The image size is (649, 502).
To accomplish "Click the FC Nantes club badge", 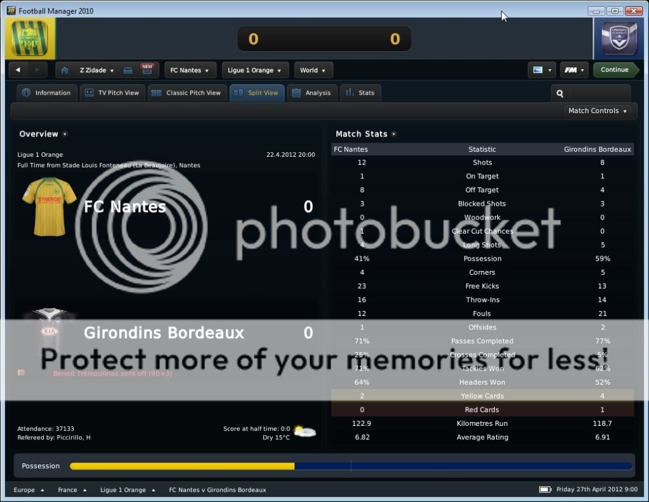I will (30, 39).
